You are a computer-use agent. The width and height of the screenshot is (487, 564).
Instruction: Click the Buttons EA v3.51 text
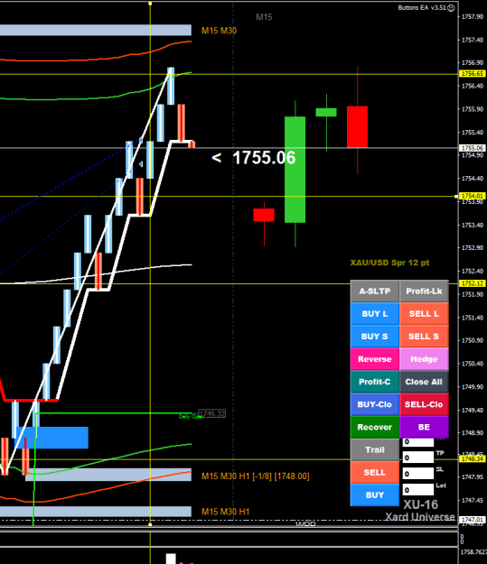point(422,7)
